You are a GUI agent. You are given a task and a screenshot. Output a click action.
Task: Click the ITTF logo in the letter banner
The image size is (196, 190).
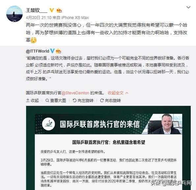click(48, 124)
